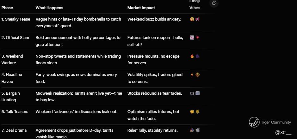Viewport: 297px width, 139px height.
Task: Click the rising chart emoji in Bargain Hunting row
Action: tap(197, 93)
